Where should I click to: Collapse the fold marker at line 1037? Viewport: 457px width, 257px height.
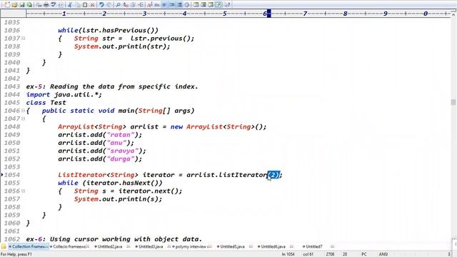[24, 38]
